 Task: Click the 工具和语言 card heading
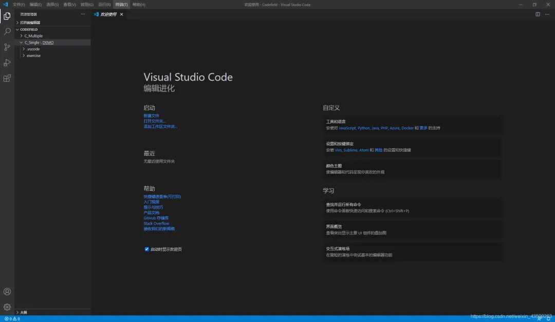336,122
